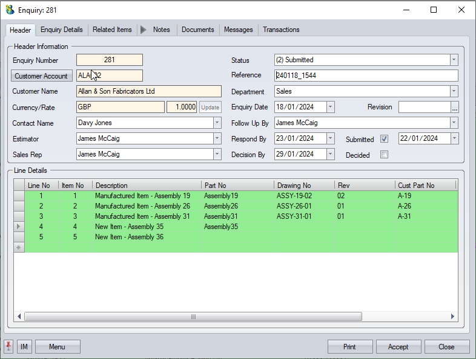
Task: Click the horizontal scrollbar left arrow
Action: [x=19, y=317]
